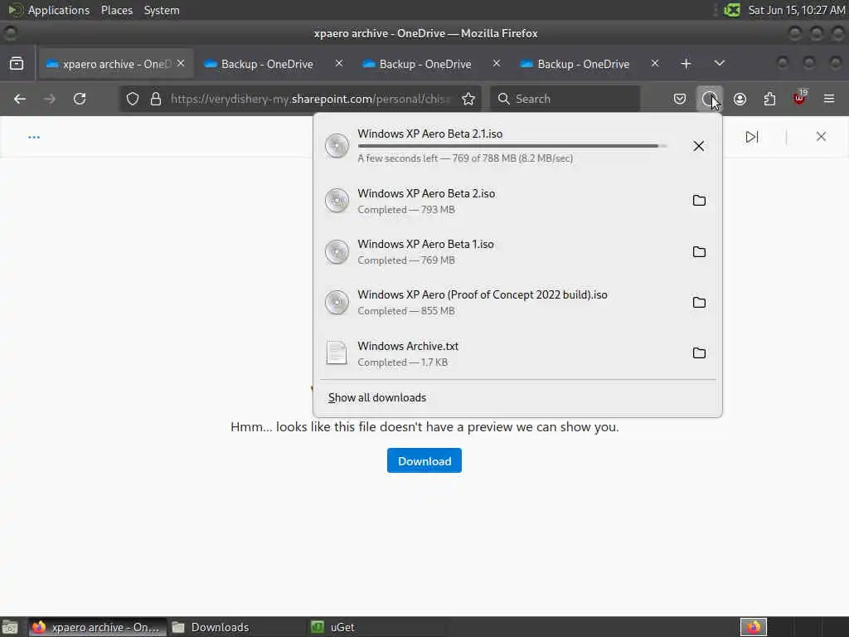Close the OneDrive file preview

821,137
